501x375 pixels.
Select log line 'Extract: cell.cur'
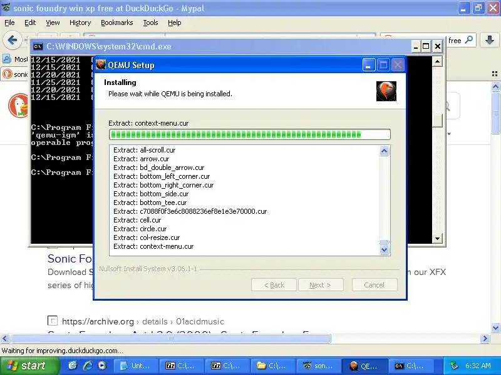137,220
